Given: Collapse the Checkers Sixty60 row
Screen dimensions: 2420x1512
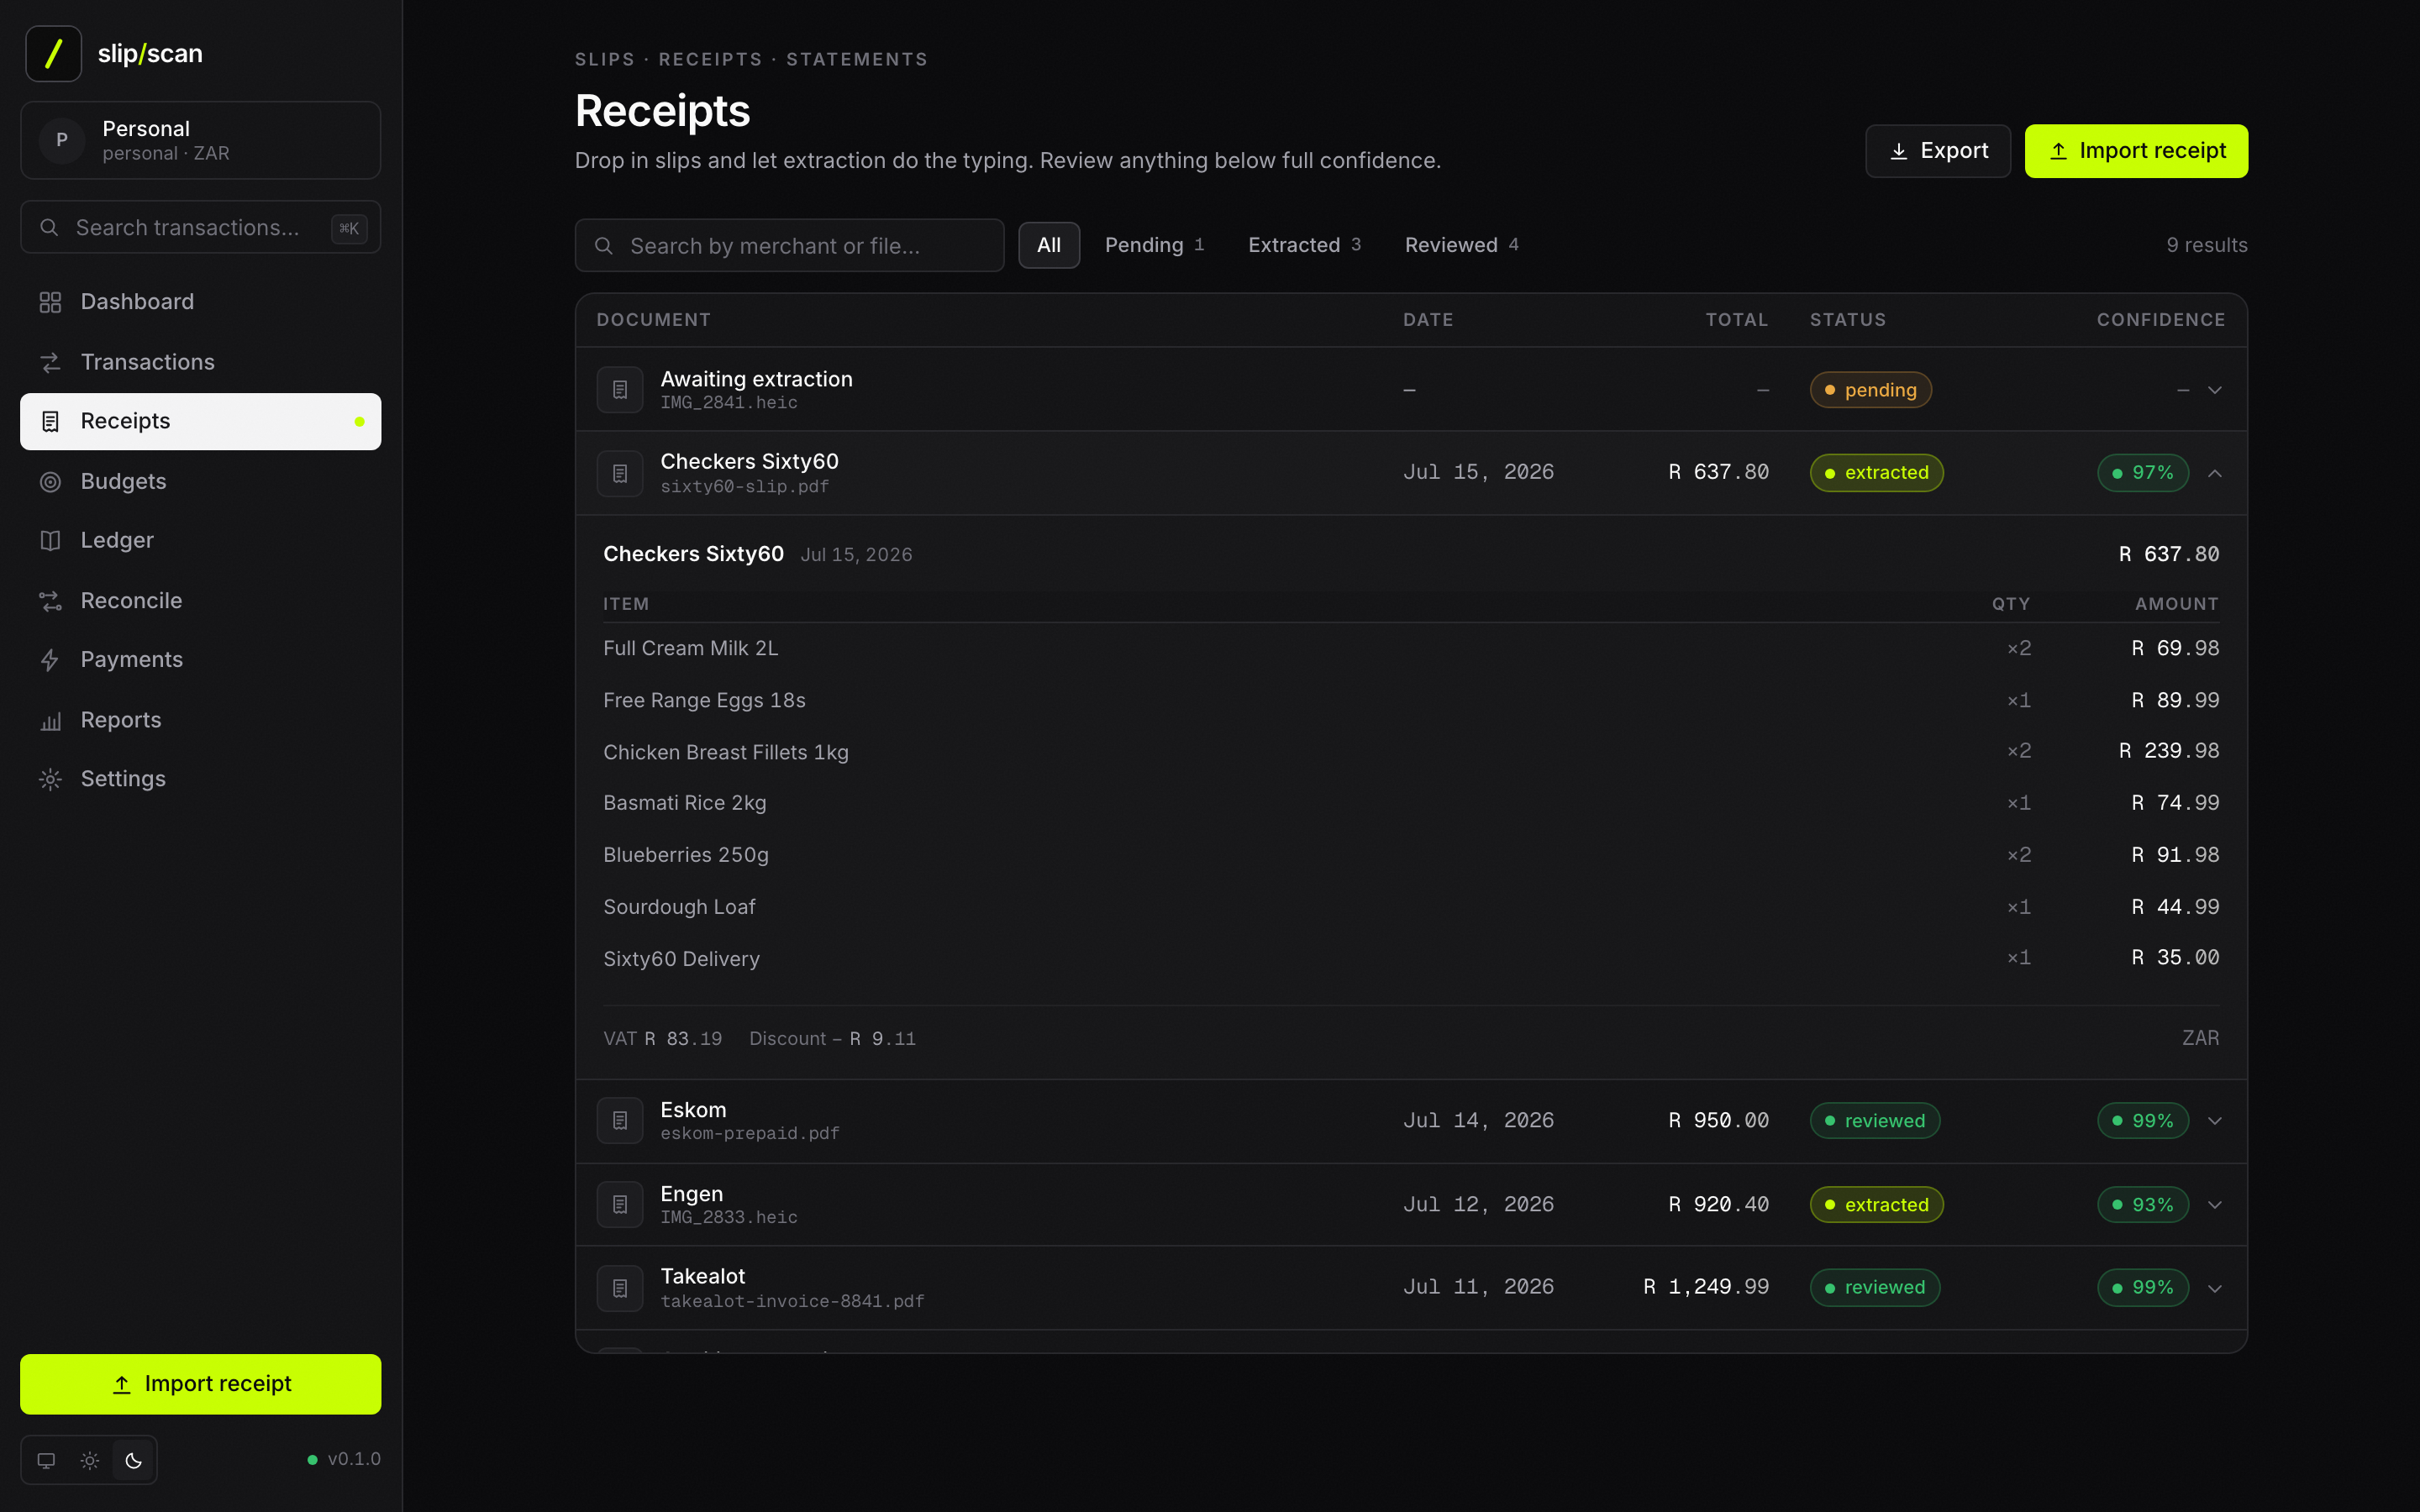Looking at the screenshot, I should (2215, 473).
